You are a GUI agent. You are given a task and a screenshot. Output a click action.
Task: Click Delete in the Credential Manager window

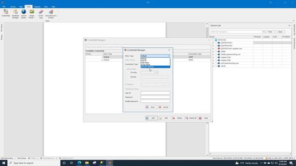[178, 118]
